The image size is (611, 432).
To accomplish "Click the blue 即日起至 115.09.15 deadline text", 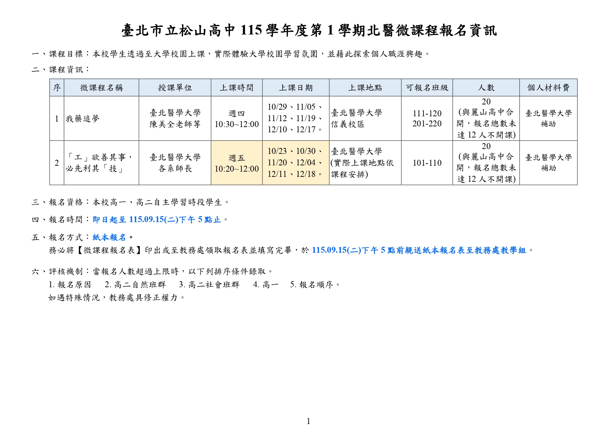I will tap(157, 220).
